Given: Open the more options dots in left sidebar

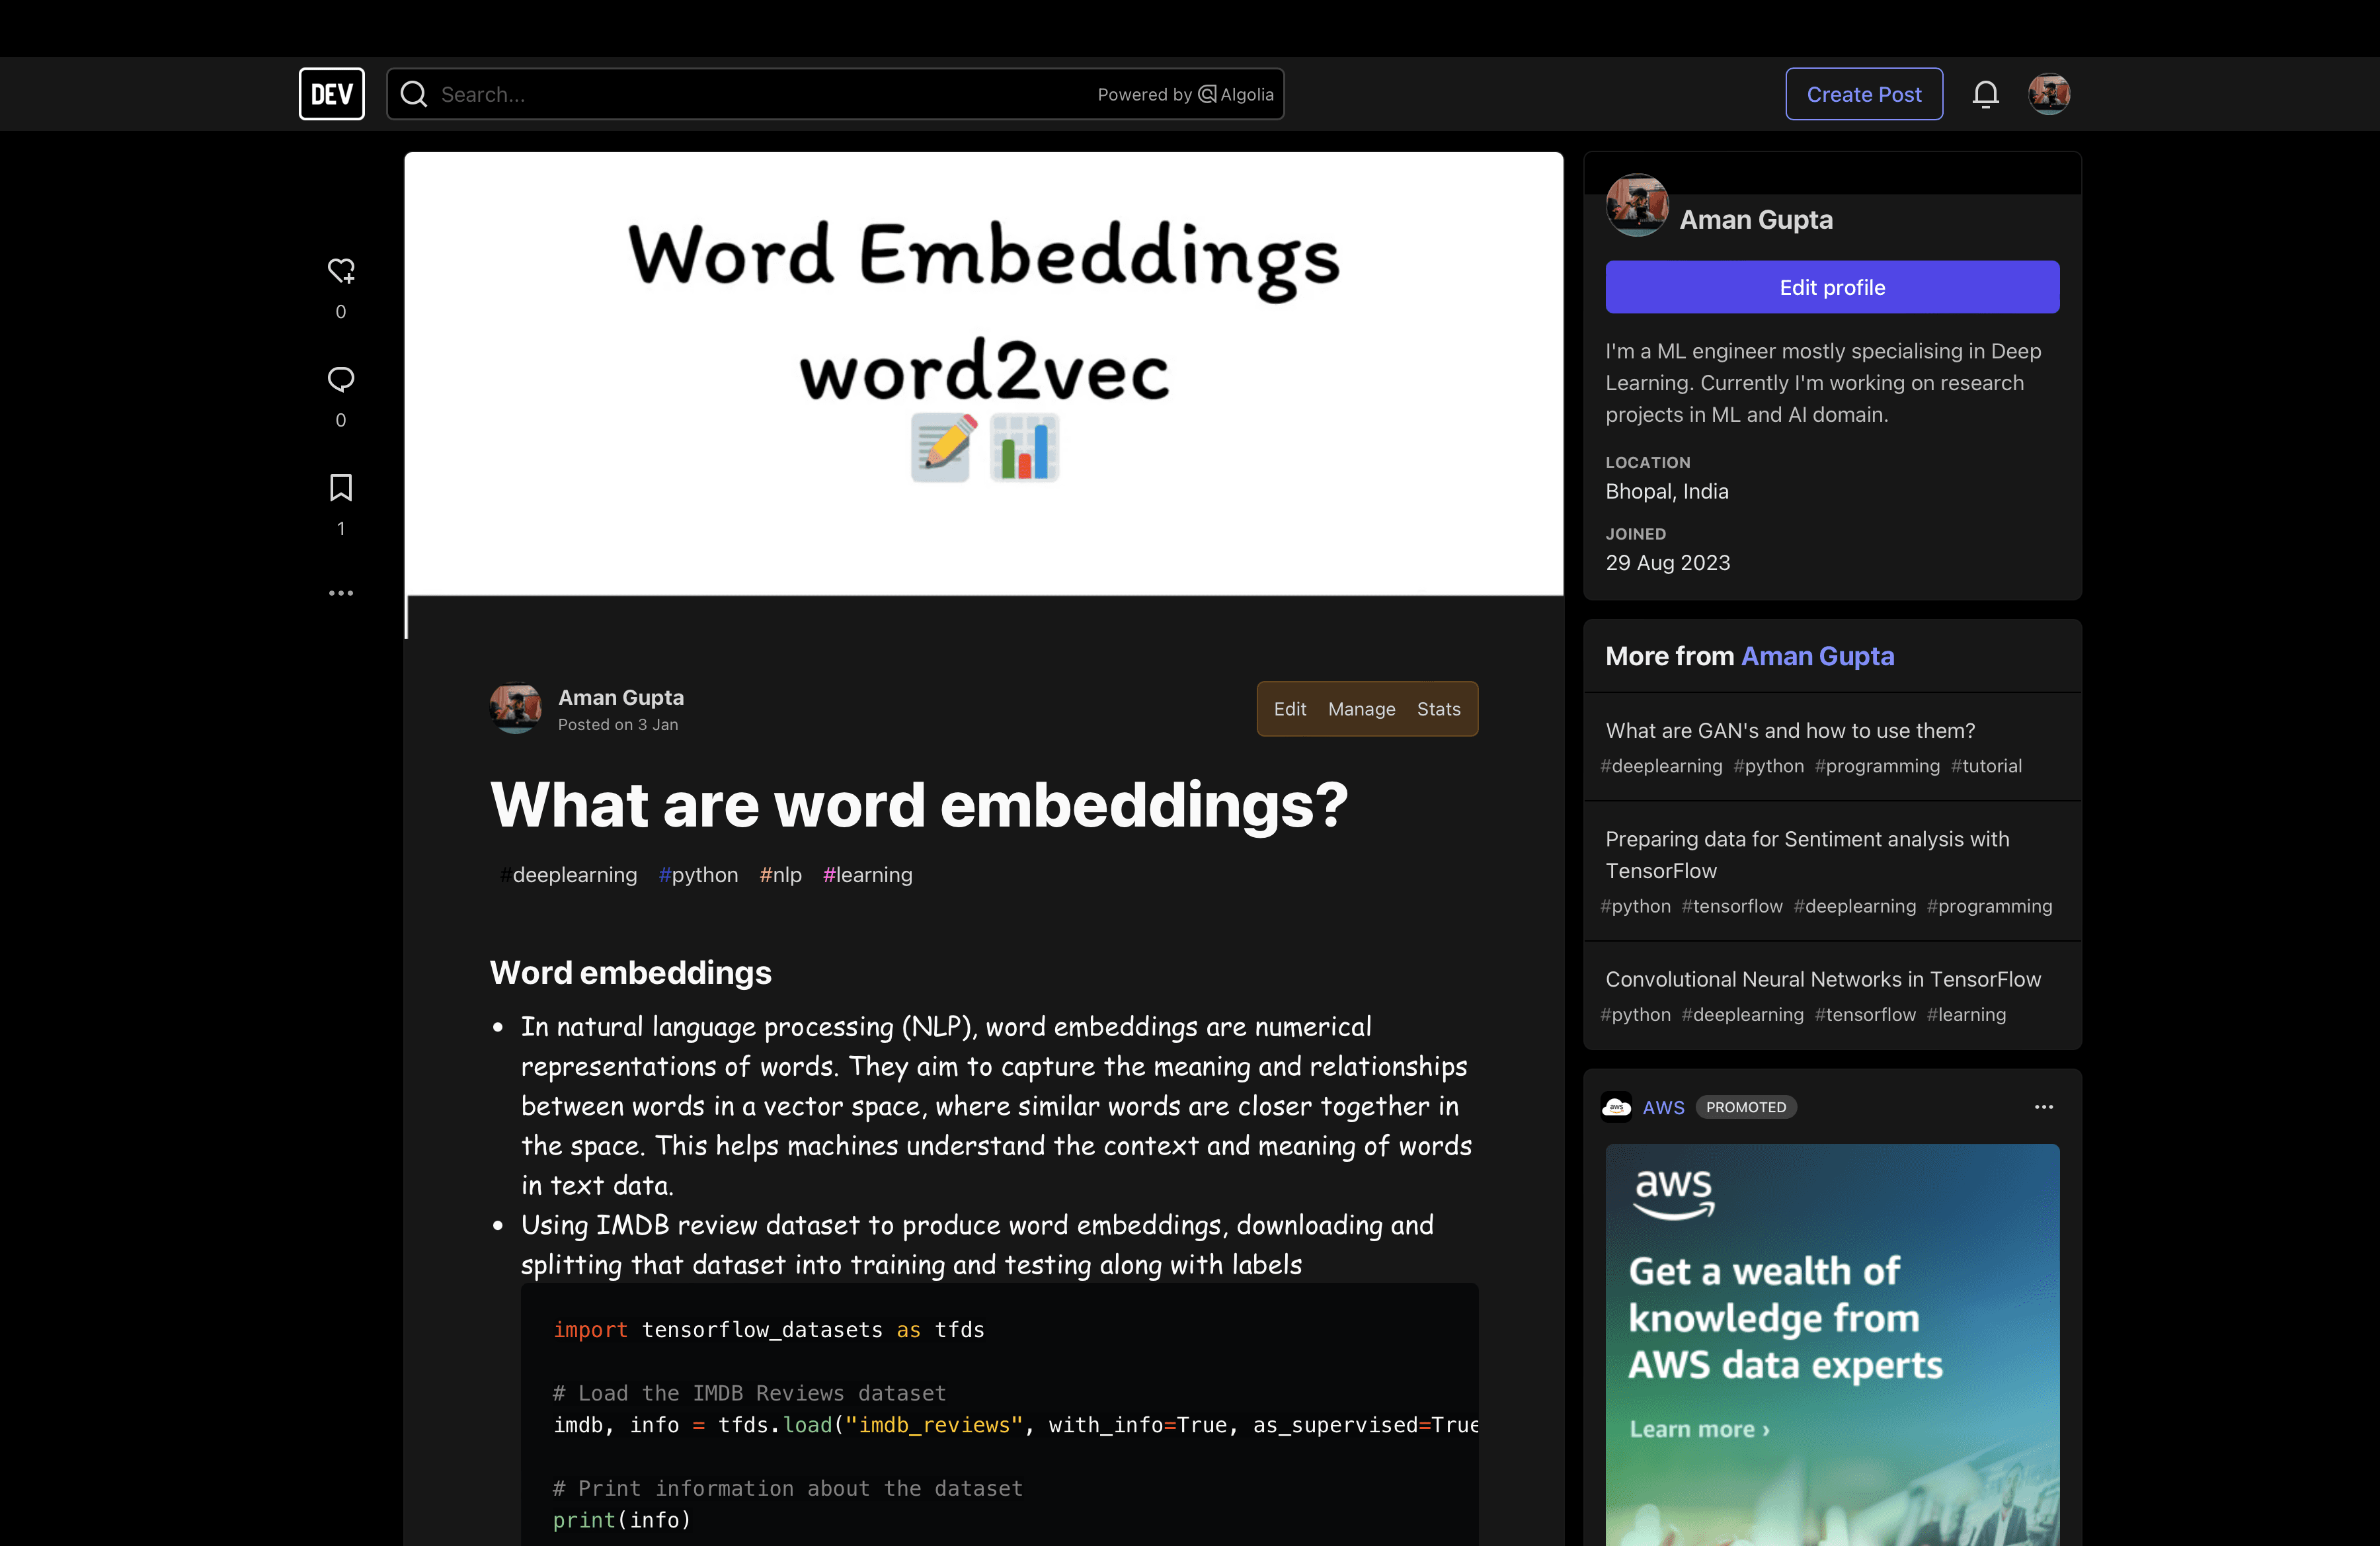Looking at the screenshot, I should (x=341, y=593).
